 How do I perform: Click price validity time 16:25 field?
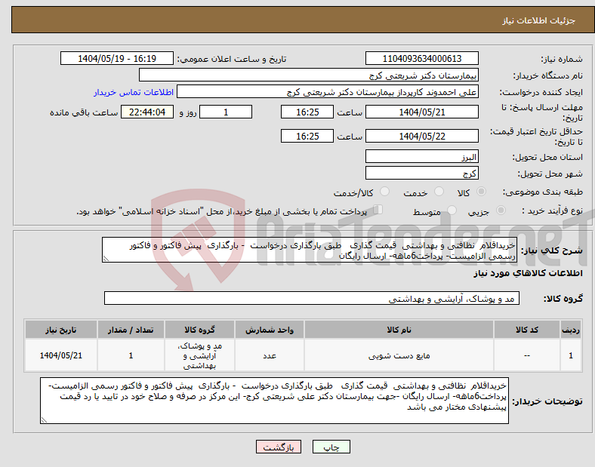pos(307,136)
